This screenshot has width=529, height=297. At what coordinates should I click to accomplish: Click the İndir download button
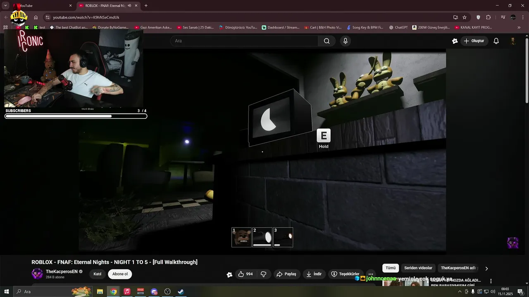313,274
